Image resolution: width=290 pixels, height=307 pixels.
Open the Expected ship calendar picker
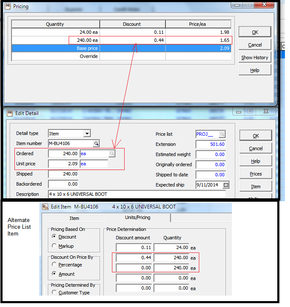(226, 185)
